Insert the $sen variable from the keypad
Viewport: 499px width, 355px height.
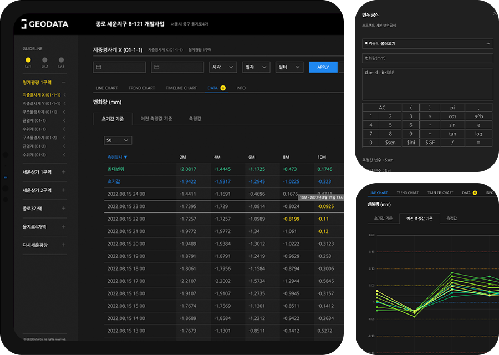click(390, 143)
